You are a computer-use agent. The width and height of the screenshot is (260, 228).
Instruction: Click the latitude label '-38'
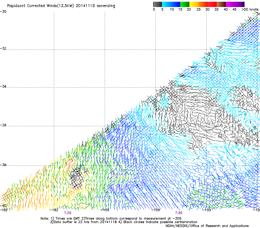pyautogui.click(x=3, y=165)
